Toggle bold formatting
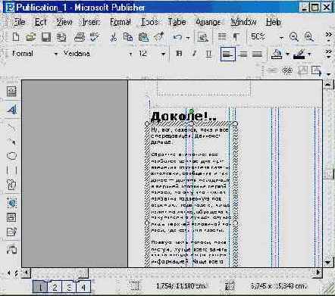335x296 pixels. [x=179, y=54]
